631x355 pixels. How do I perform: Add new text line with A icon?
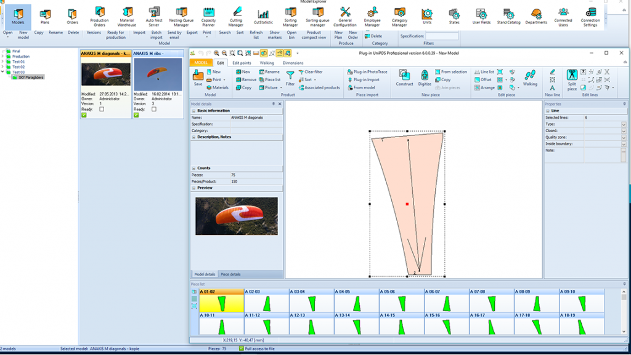(x=552, y=87)
